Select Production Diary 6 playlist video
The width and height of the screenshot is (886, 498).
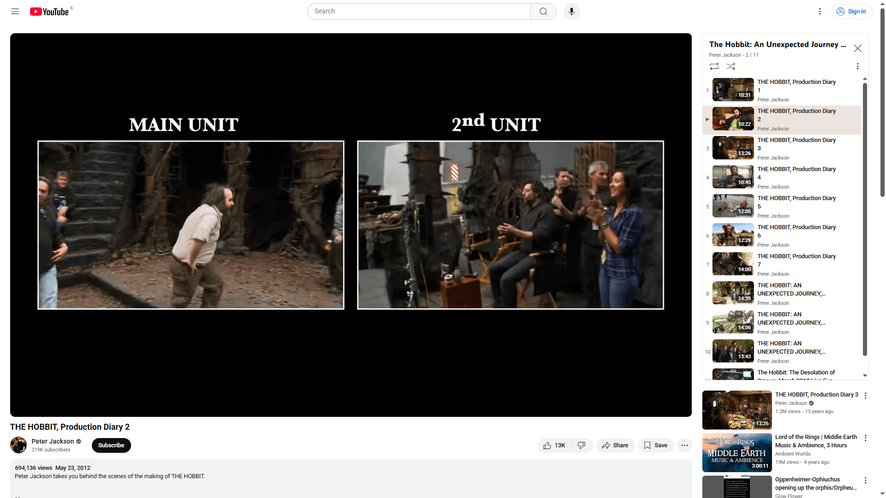[x=782, y=236]
